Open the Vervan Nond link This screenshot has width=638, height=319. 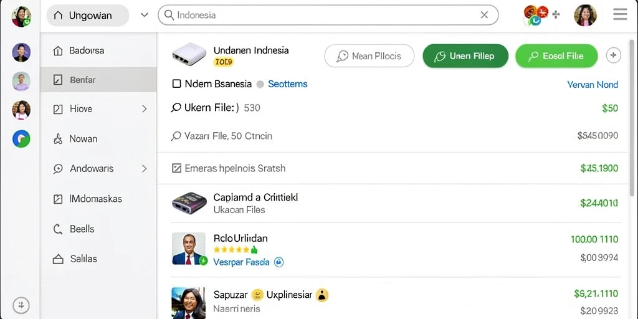coord(593,84)
